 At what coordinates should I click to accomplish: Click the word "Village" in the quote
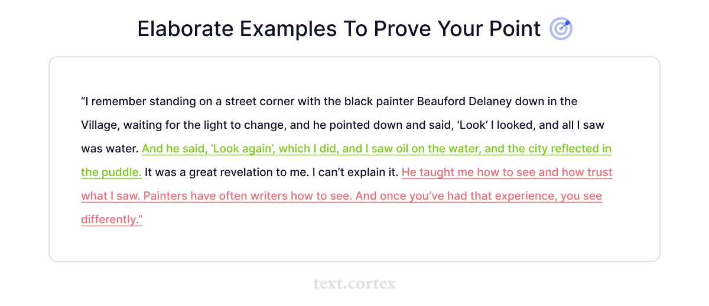tap(99, 125)
